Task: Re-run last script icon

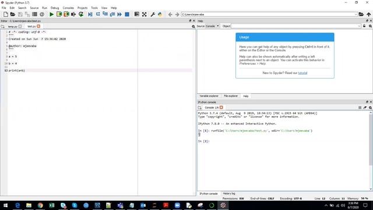Action: 81,14
